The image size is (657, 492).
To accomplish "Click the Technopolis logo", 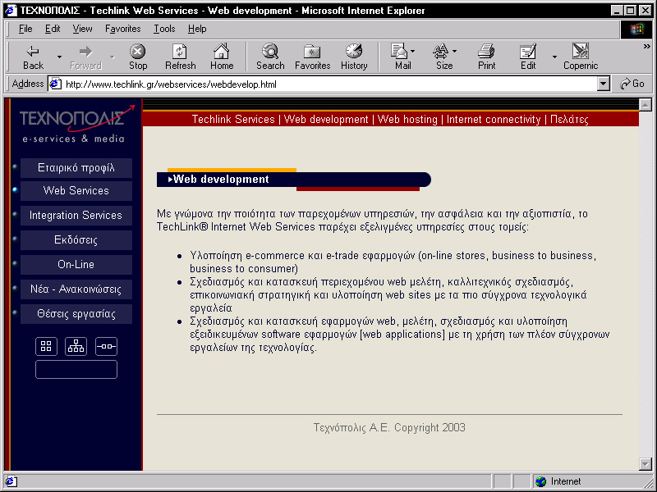I will point(76,124).
